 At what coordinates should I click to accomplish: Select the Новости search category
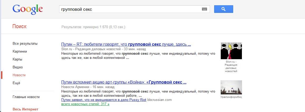pos(19,75)
